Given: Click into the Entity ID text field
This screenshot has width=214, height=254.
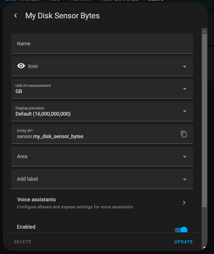Looking at the screenshot, I should [96, 136].
